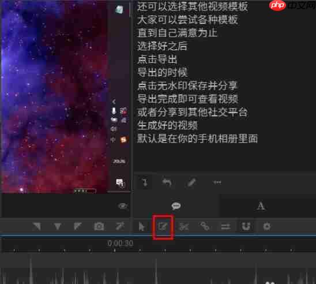Click the chain link tool icon
Image resolution: width=316 pixels, height=284 pixels.
click(x=205, y=226)
